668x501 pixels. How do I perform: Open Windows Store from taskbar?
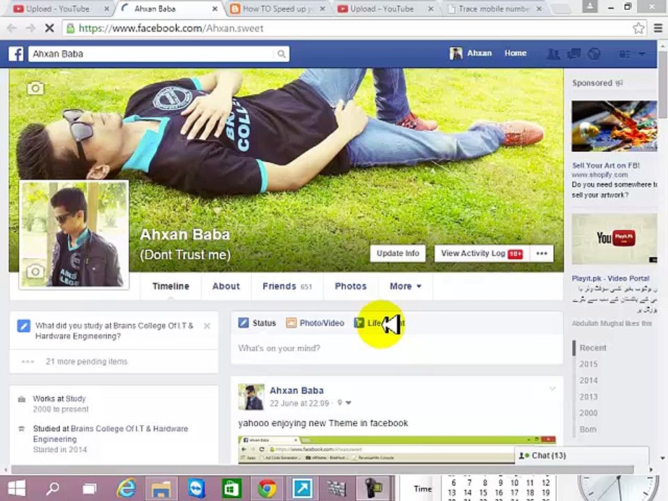click(232, 488)
